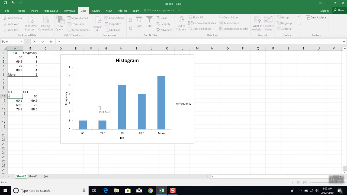Click the Save icon in title bar
Screen dimensions: 347x195
tap(5, 3)
